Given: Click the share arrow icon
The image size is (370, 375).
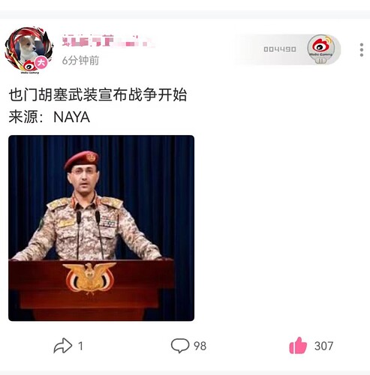Looking at the screenshot, I should point(63,346).
